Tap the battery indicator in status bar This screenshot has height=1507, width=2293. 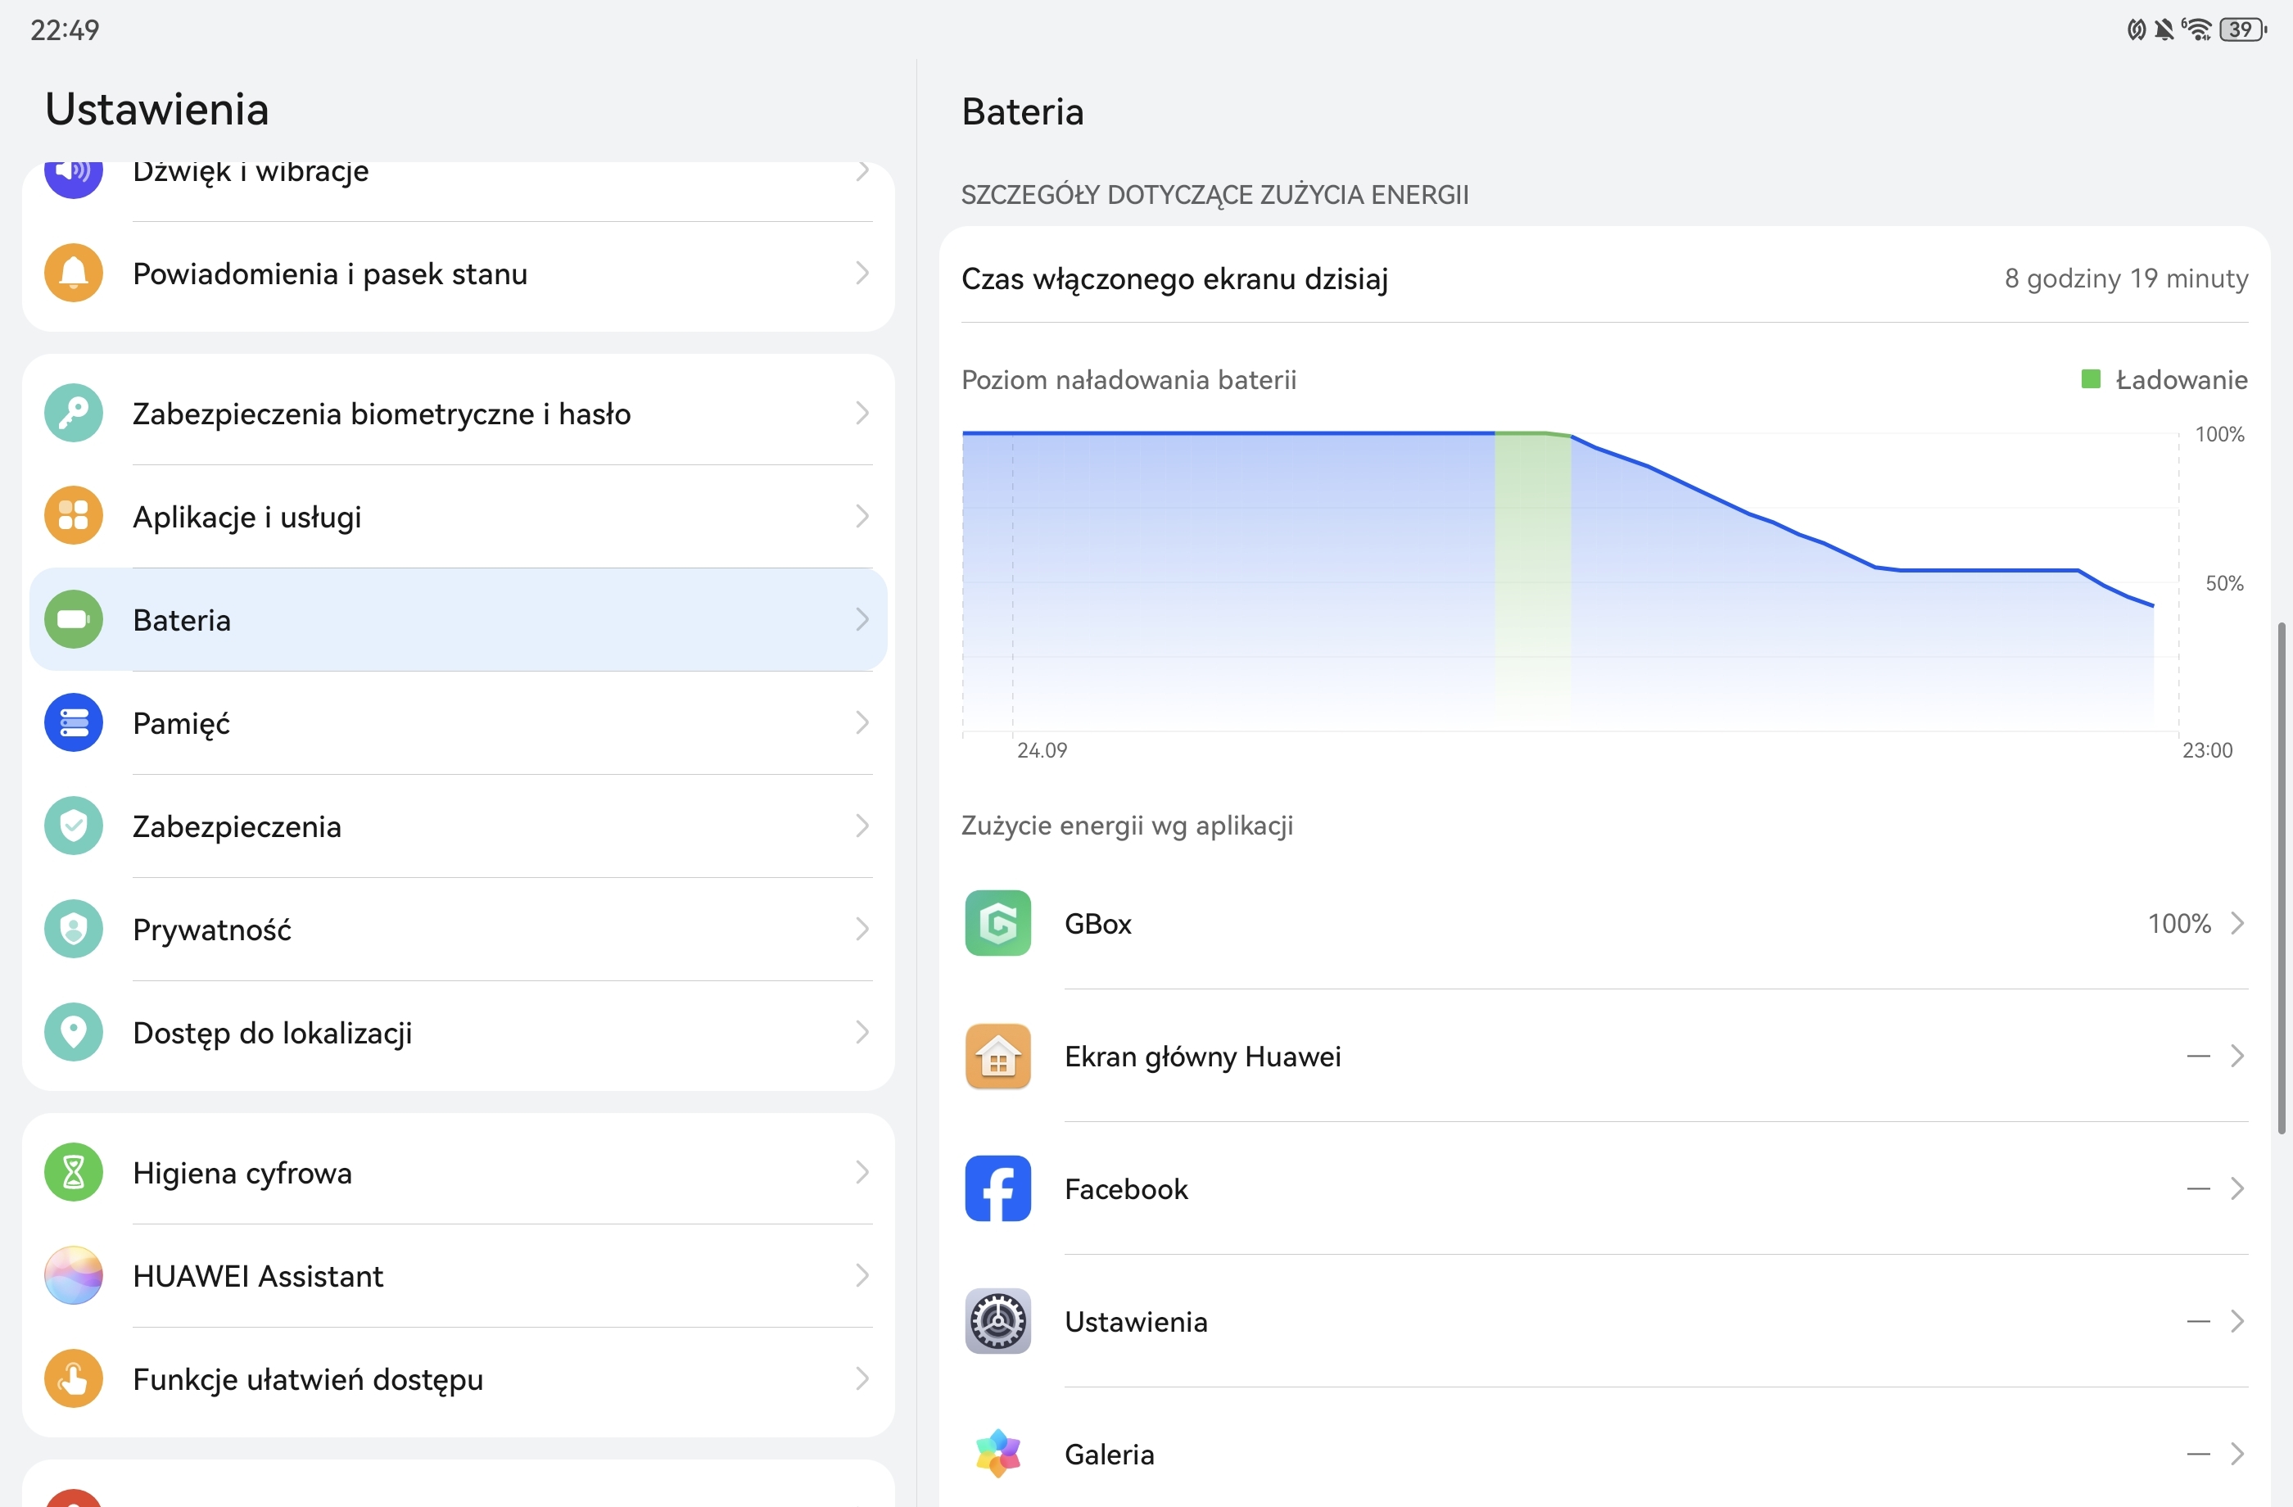pyautogui.click(x=2243, y=29)
